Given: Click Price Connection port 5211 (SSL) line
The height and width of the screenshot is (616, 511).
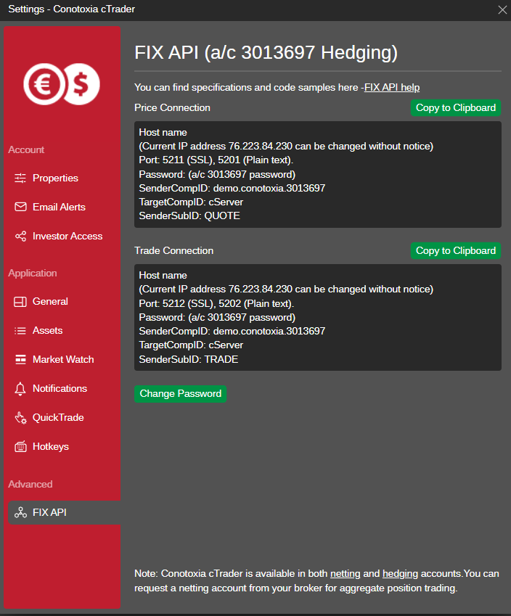Looking at the screenshot, I should (x=216, y=160).
